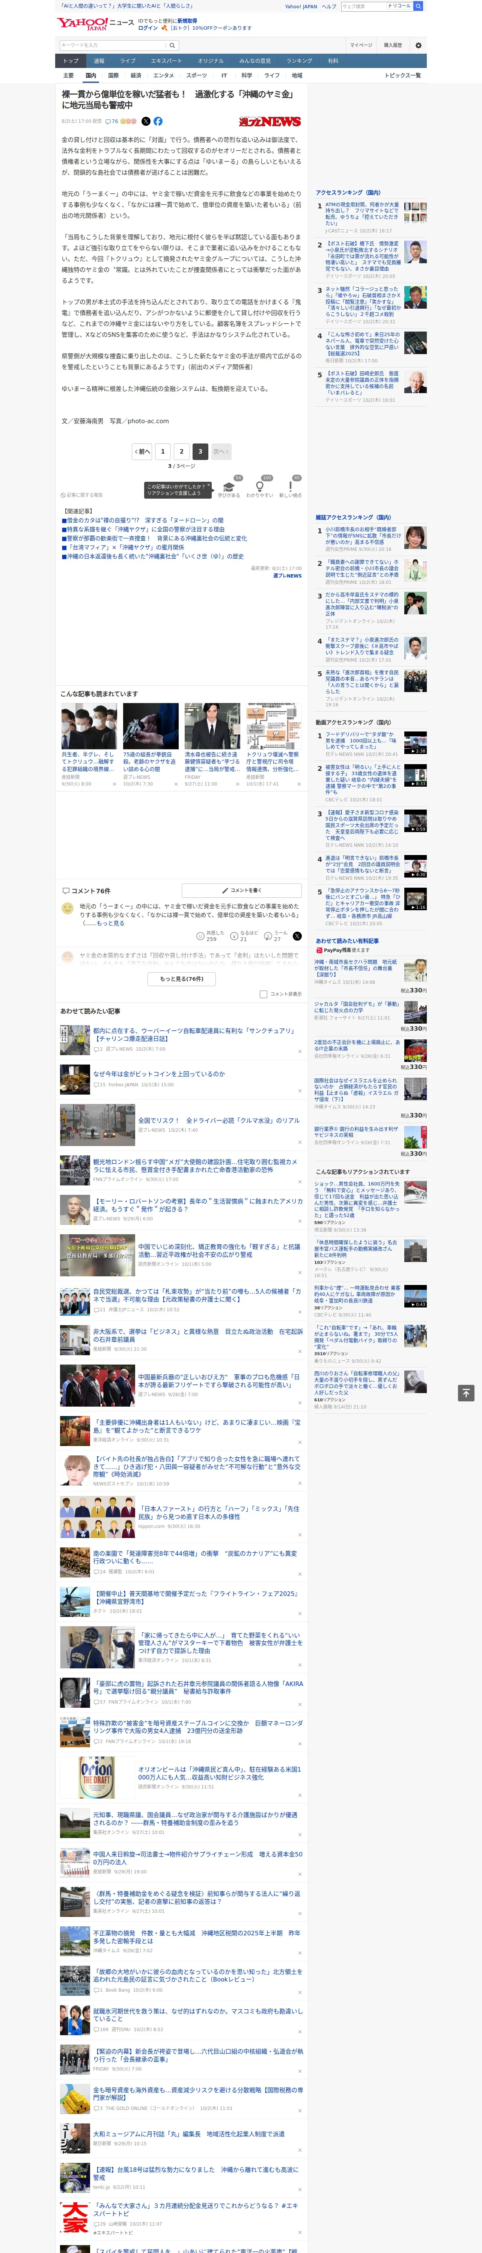Select the トップ navigation tab
Screen dimensions: 482x2253
[71, 61]
